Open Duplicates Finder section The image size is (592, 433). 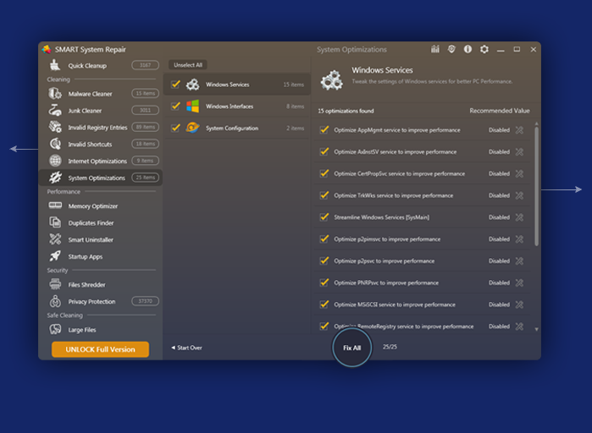point(101,222)
